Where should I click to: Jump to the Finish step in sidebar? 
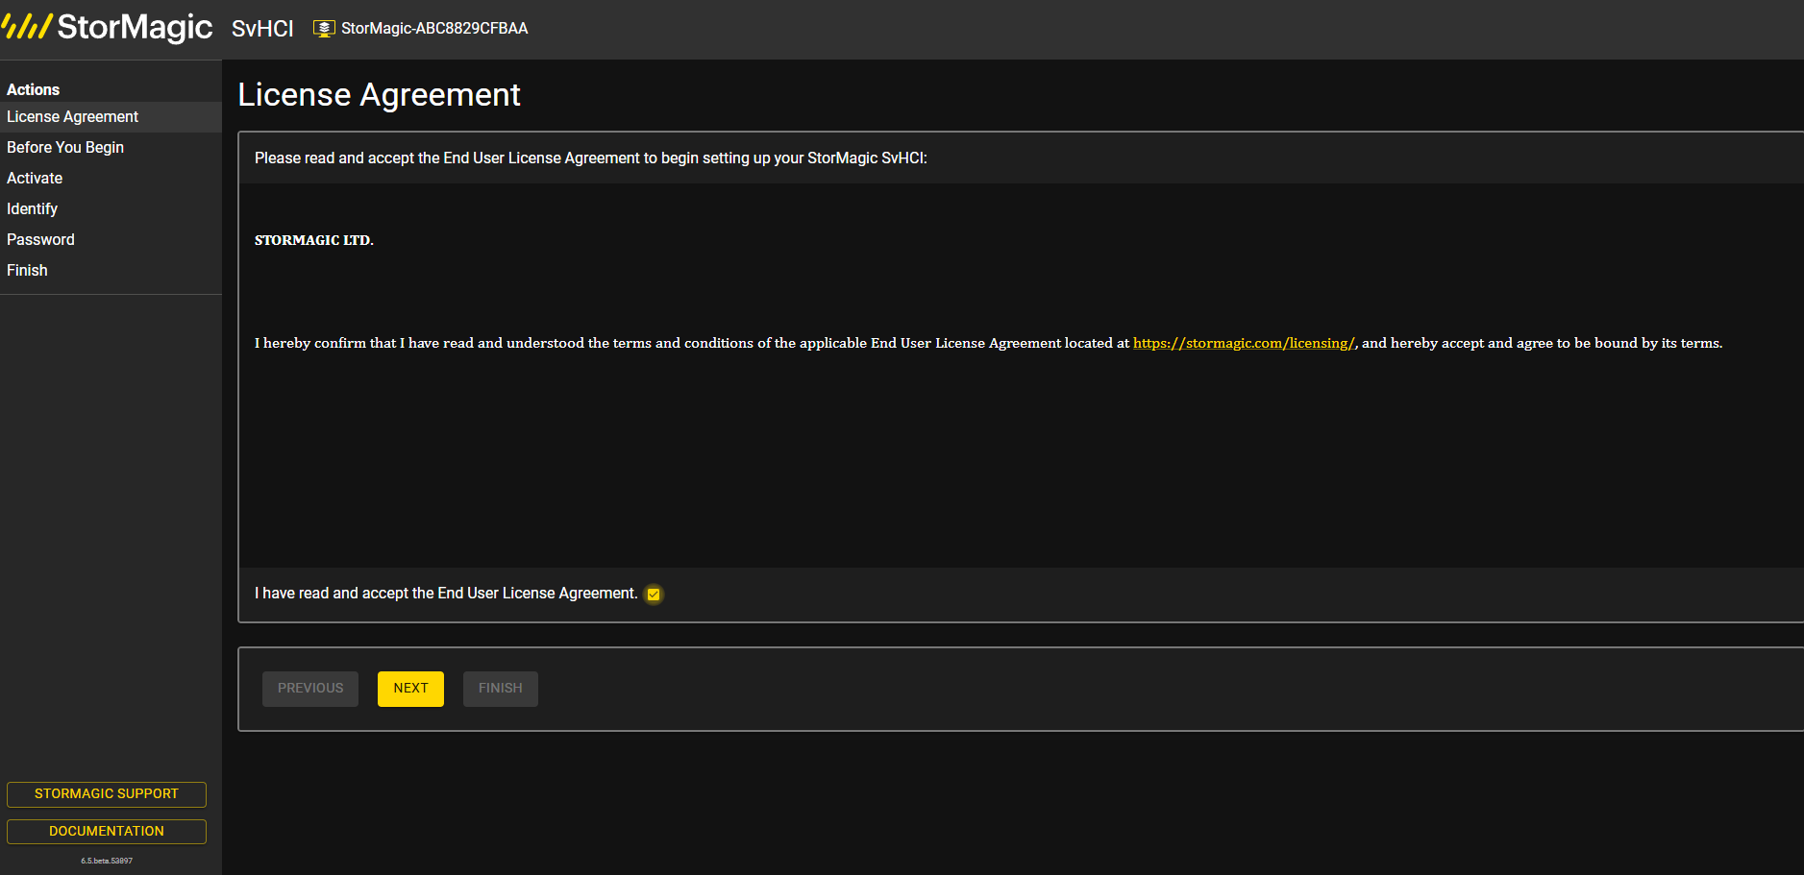111,271
